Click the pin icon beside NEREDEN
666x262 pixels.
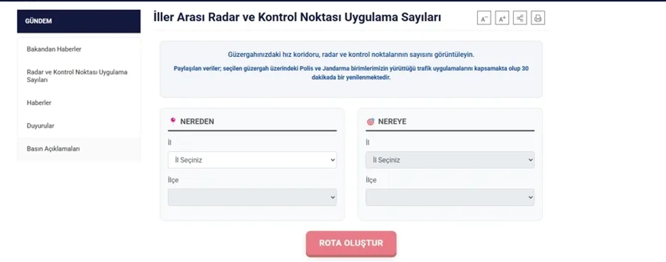[x=172, y=121]
